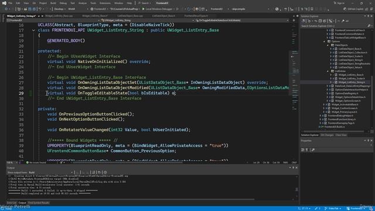This screenshot has height=211, width=375.
Task: Collapse the Options folder in Solution Explorer
Action: point(325,42)
